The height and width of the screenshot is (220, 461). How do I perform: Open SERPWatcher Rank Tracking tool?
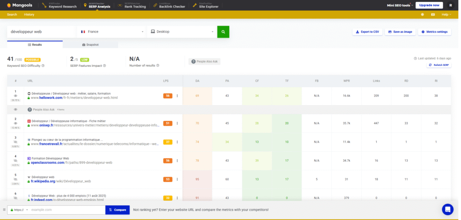(x=132, y=5)
